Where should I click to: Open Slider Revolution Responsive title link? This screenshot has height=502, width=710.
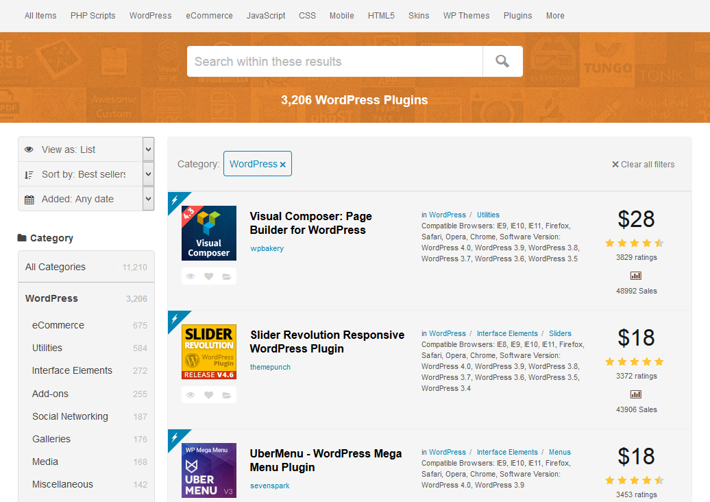327,342
